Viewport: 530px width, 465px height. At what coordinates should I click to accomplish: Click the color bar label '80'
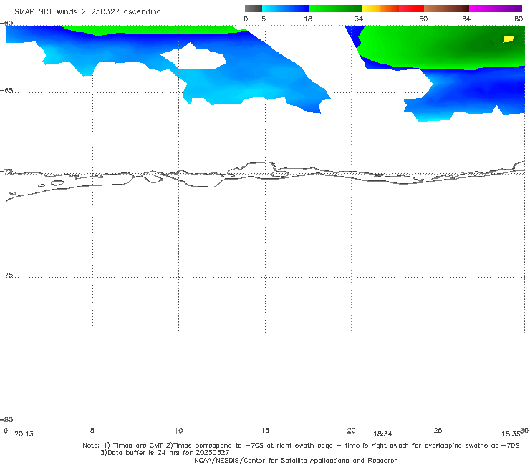coord(519,19)
